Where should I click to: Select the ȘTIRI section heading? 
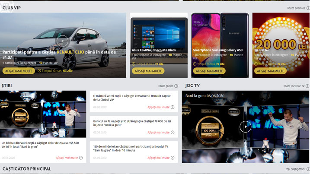pos(7,85)
